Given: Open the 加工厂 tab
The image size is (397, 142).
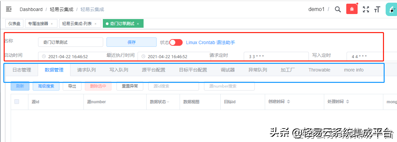Looking at the screenshot, I should tap(288, 70).
